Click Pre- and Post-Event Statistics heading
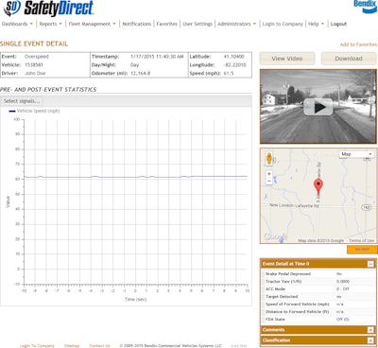Screen dimensions: 378x348 (48, 90)
